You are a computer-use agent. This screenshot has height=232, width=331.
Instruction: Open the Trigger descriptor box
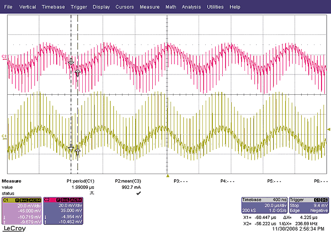click(x=305, y=206)
